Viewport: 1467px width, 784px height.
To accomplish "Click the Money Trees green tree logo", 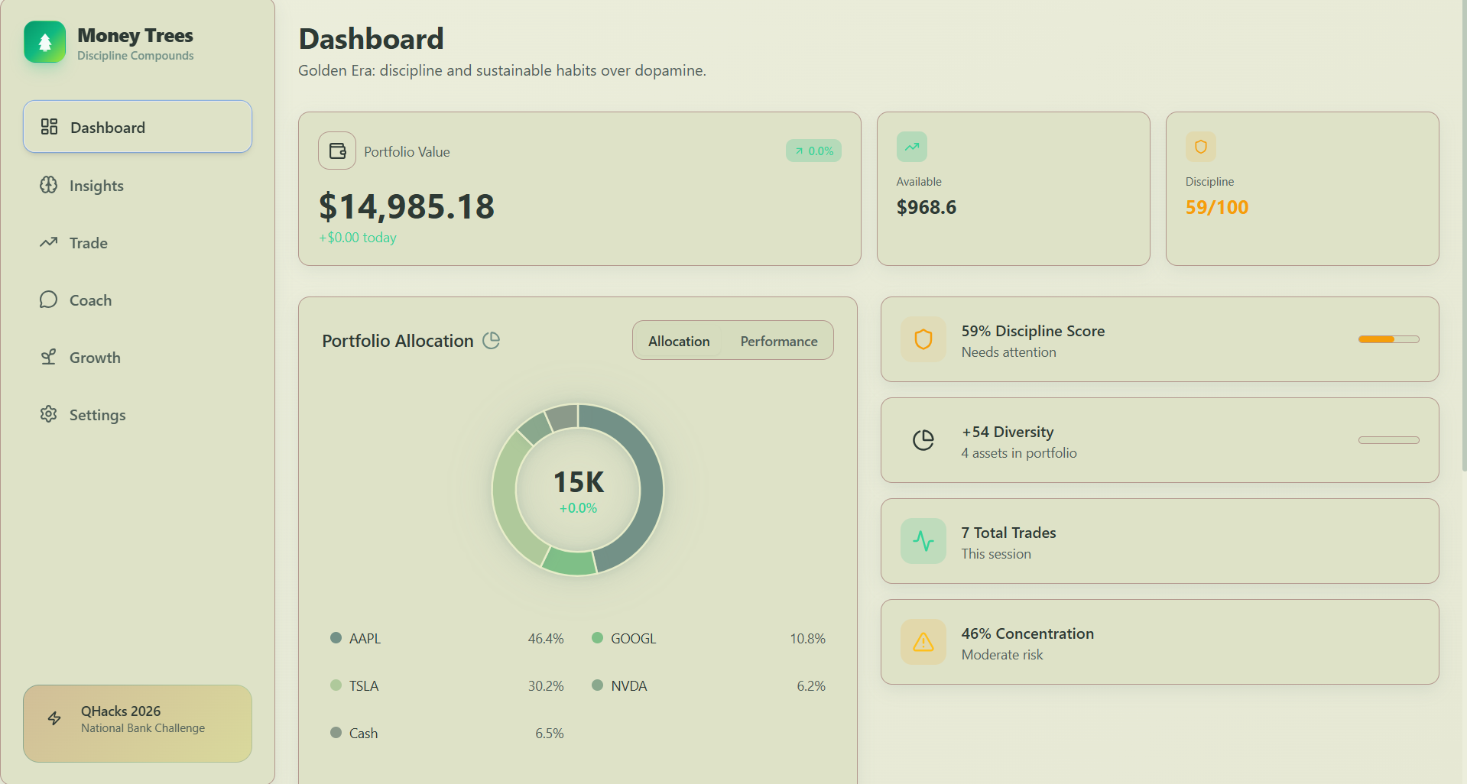I will point(45,42).
